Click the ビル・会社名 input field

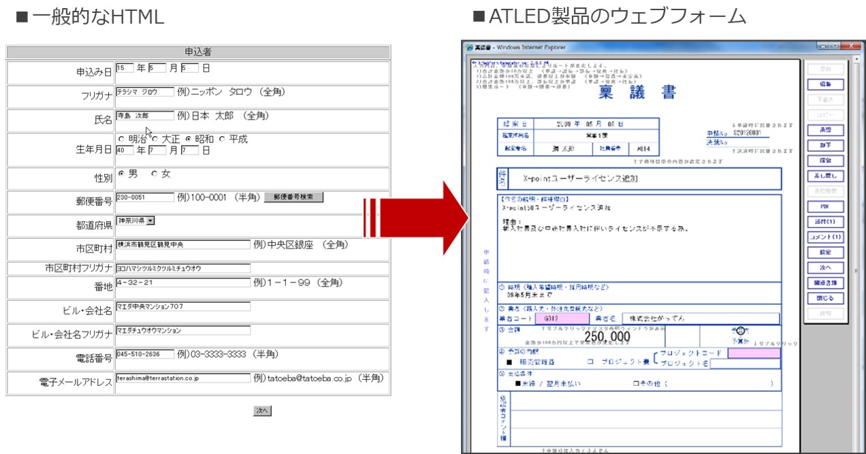(183, 306)
